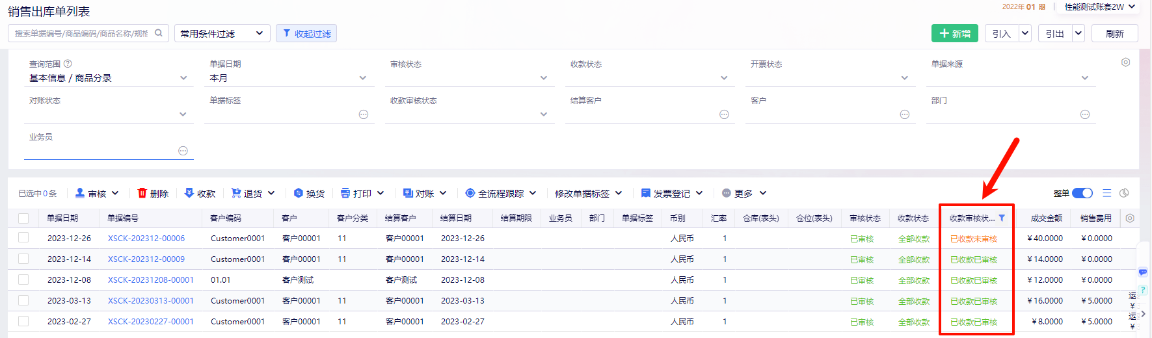Click the 换货 toolbar item
The width and height of the screenshot is (1152, 338).
309,193
